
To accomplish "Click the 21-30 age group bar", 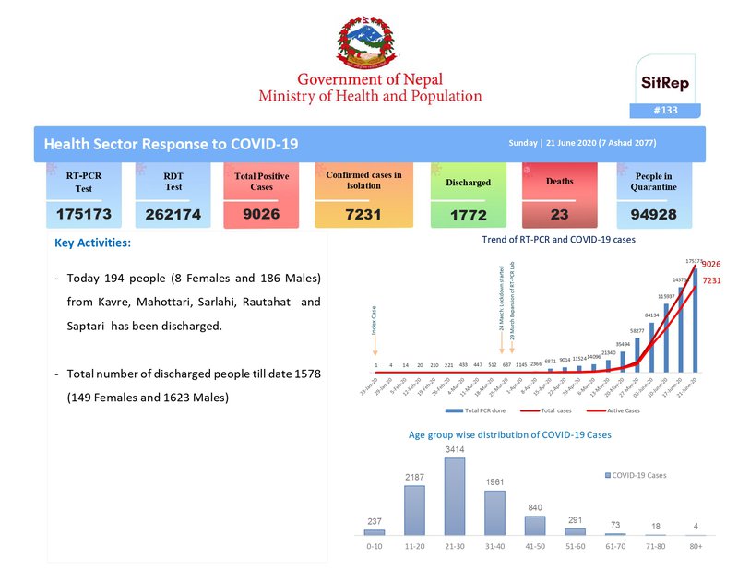I will [455, 496].
